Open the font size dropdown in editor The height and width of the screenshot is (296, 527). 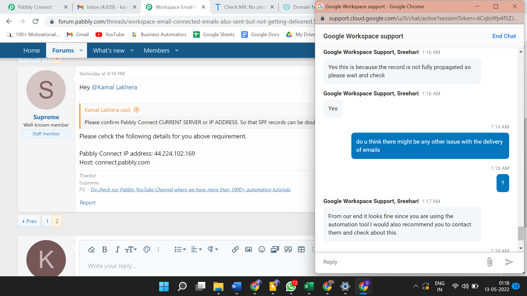coord(131,249)
